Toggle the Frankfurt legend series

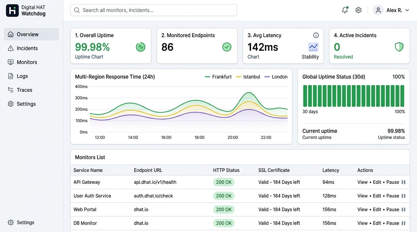coord(218,77)
